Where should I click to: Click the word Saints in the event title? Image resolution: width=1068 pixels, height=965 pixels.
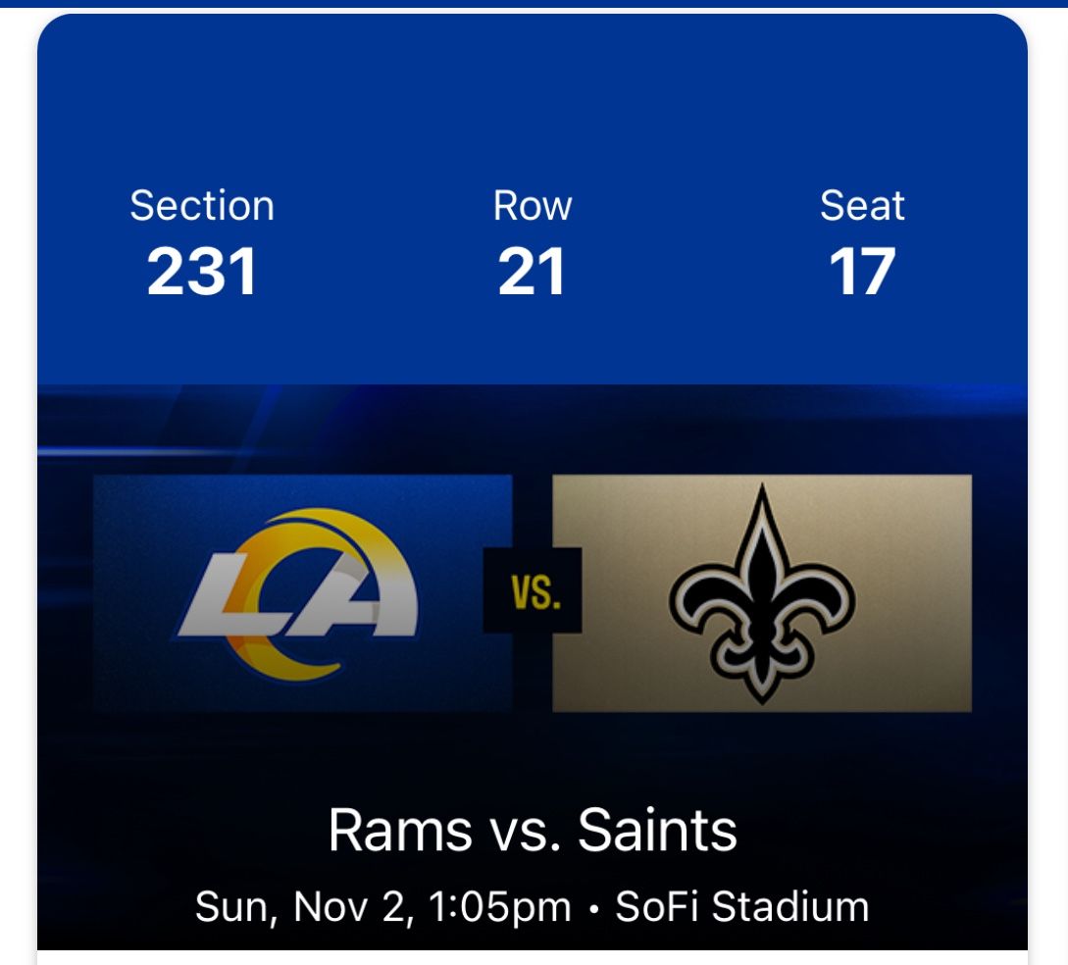click(657, 831)
